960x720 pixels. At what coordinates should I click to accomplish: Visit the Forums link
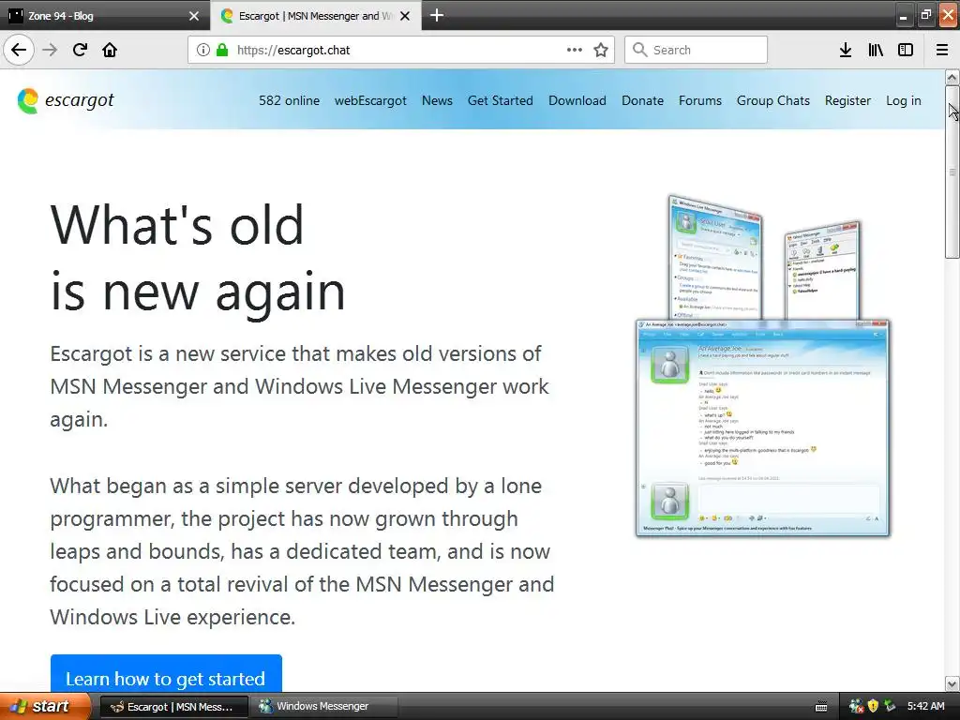pos(699,100)
